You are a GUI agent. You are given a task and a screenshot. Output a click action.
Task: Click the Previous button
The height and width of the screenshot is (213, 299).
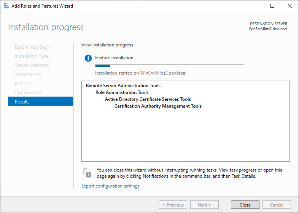(173, 205)
